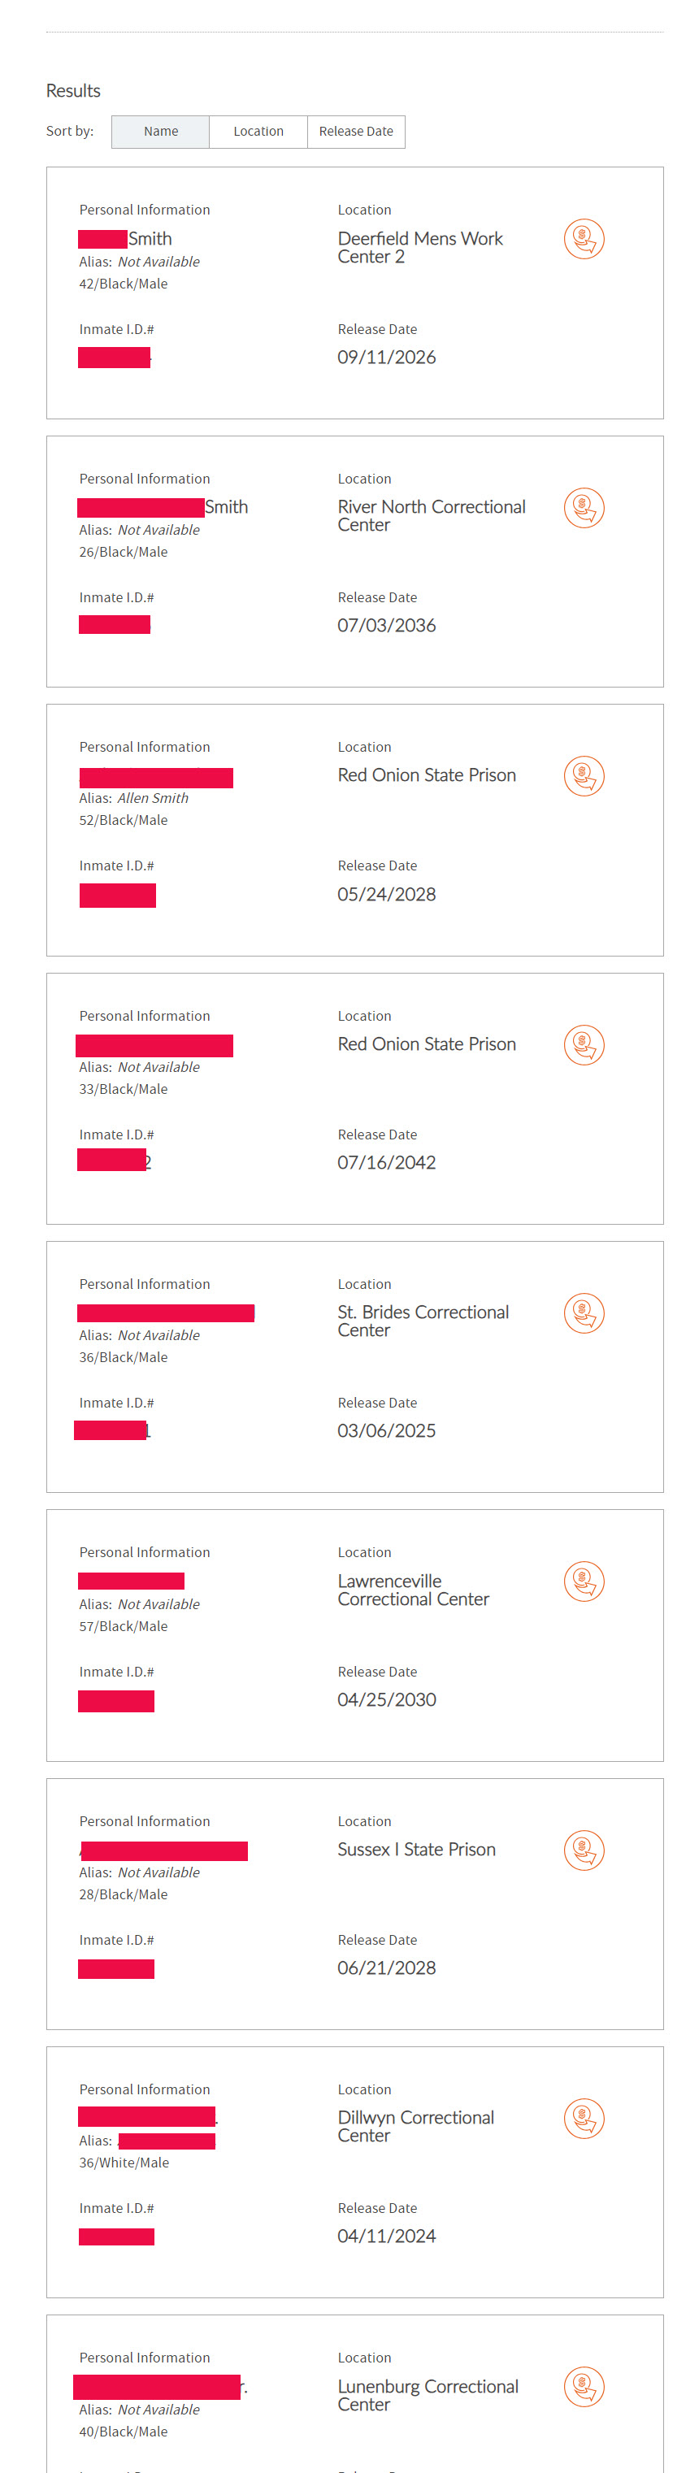Click the Smith name of the 42-year-old inmate
Viewport: 699px width, 2473px height.
point(150,239)
